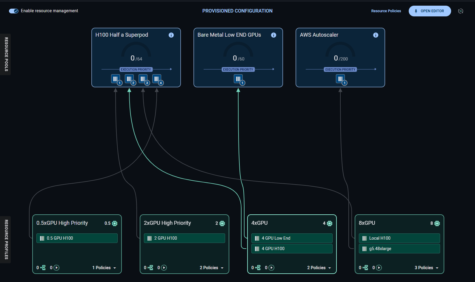The height and width of the screenshot is (282, 475).
Task: Select priority slot 1 in AWS Autoscaler pool
Action: (x=340, y=79)
